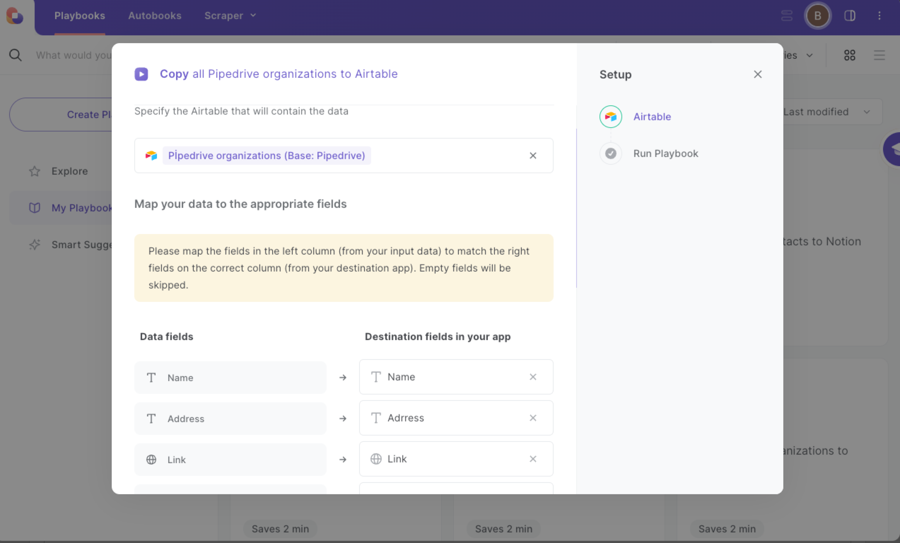Click the Explore star icon
Screen dimensions: 900x543
tap(34, 171)
